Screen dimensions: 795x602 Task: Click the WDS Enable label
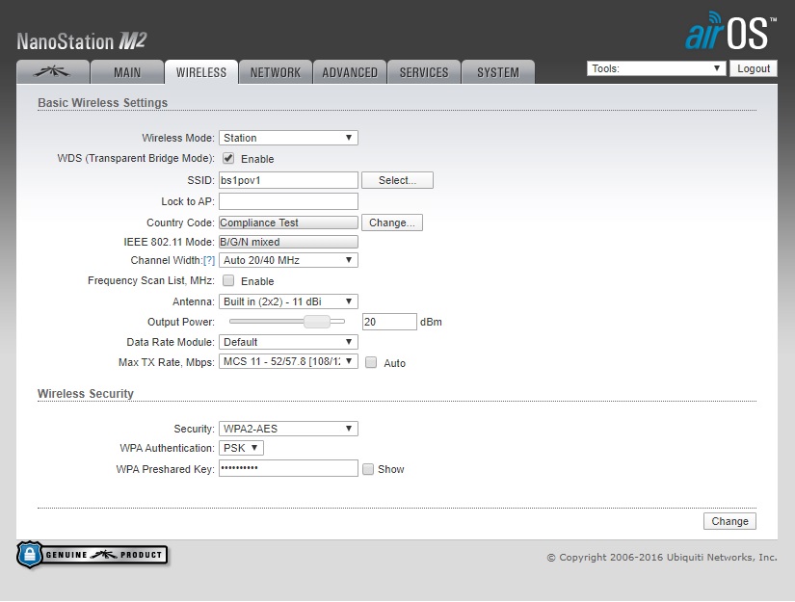click(257, 159)
